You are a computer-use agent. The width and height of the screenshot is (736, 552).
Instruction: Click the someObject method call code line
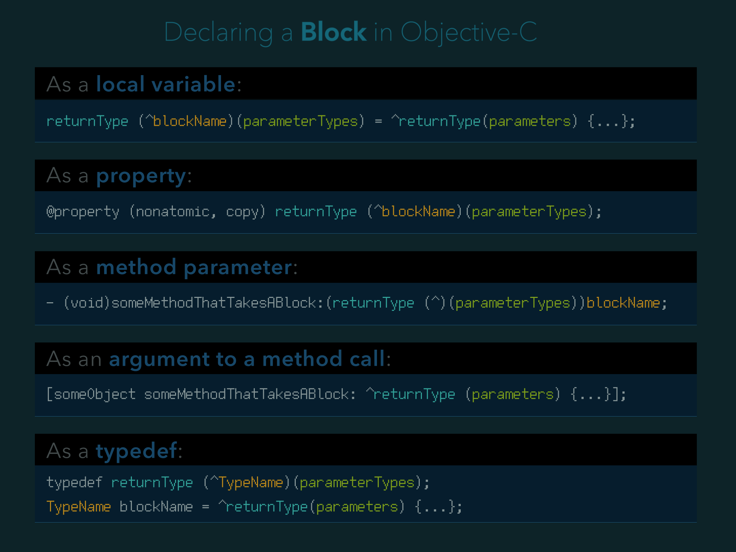[x=336, y=395]
